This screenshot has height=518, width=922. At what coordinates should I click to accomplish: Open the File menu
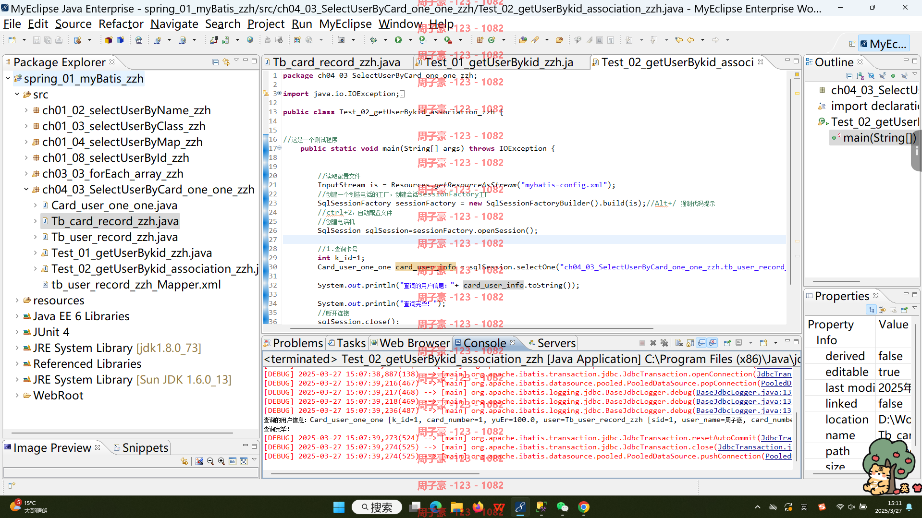[x=12, y=24]
